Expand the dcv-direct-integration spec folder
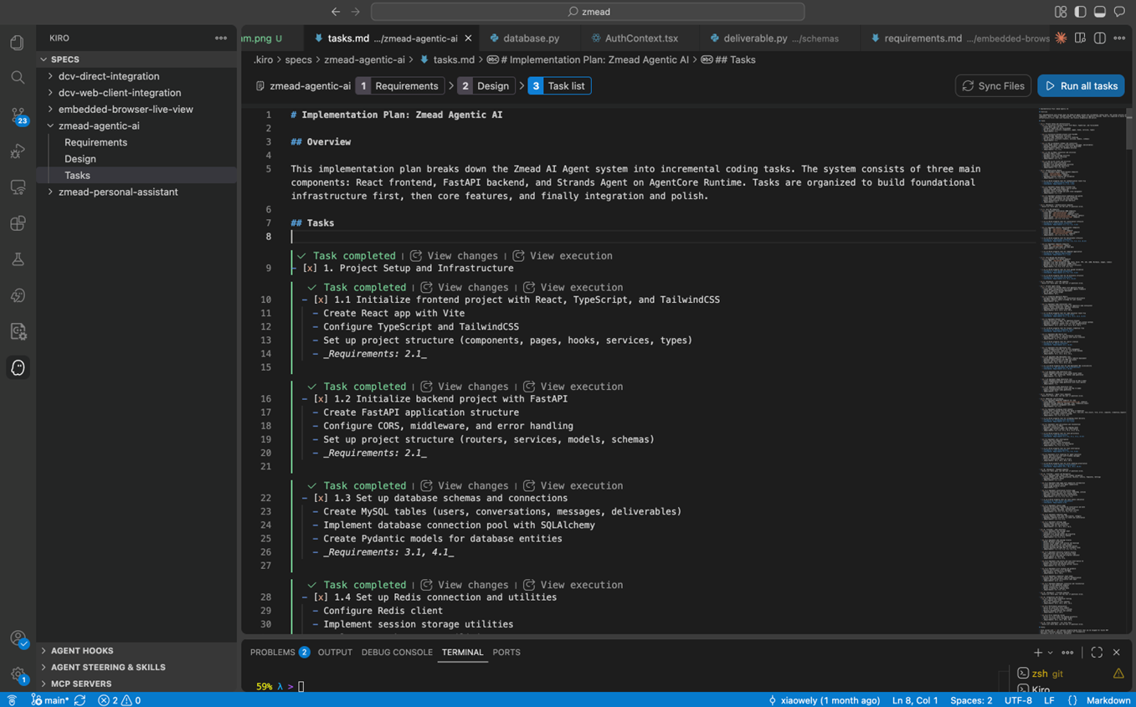1136x707 pixels. click(x=108, y=76)
